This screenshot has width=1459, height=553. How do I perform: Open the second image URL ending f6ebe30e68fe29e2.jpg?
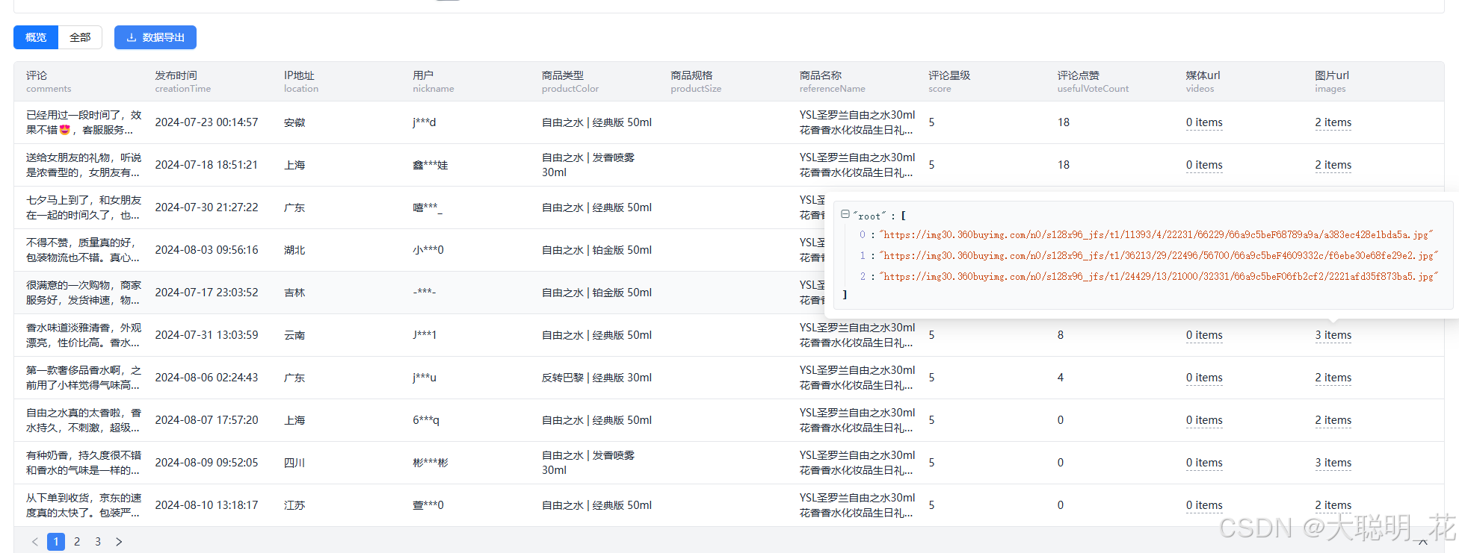1159,255
